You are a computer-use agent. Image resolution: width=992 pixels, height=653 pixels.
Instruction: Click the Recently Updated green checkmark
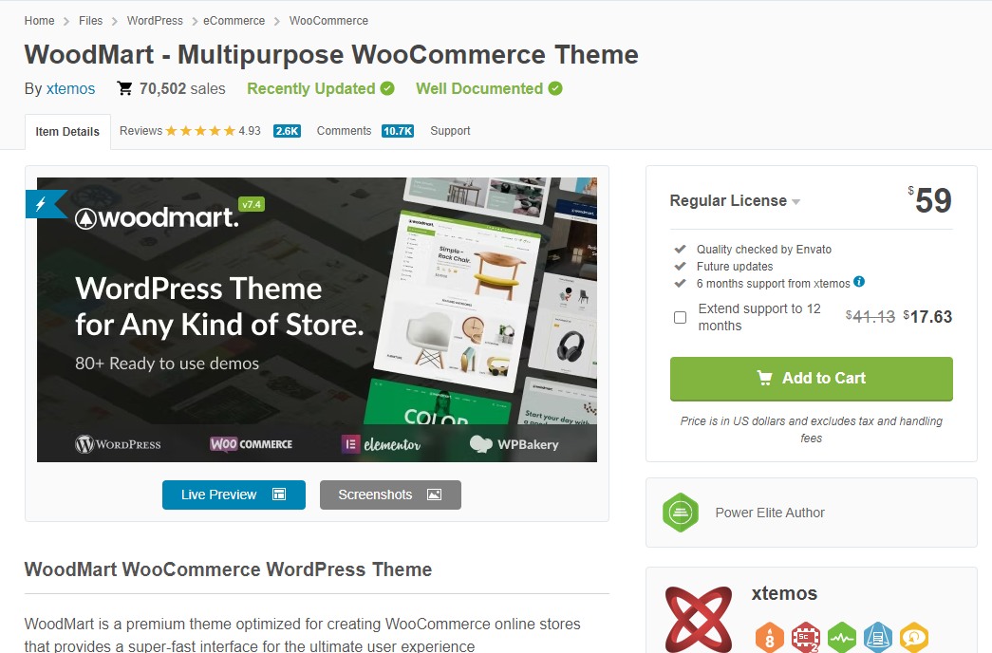pos(387,88)
